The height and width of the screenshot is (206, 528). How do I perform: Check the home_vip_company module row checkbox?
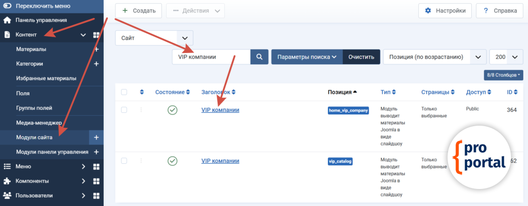click(x=124, y=110)
